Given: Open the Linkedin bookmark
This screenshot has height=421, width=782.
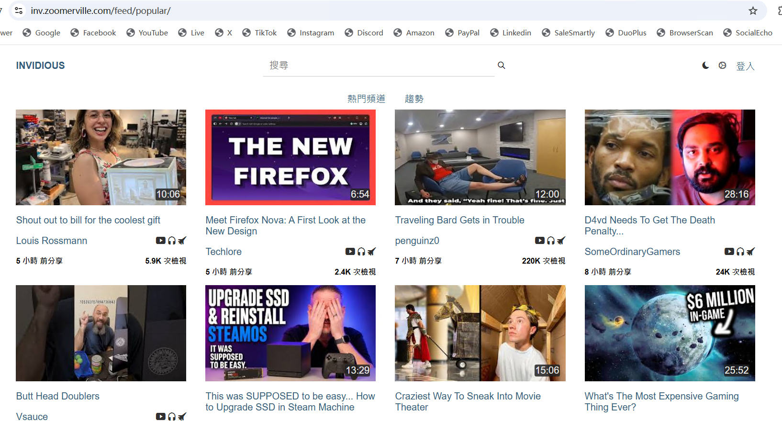Looking at the screenshot, I should click(x=511, y=33).
